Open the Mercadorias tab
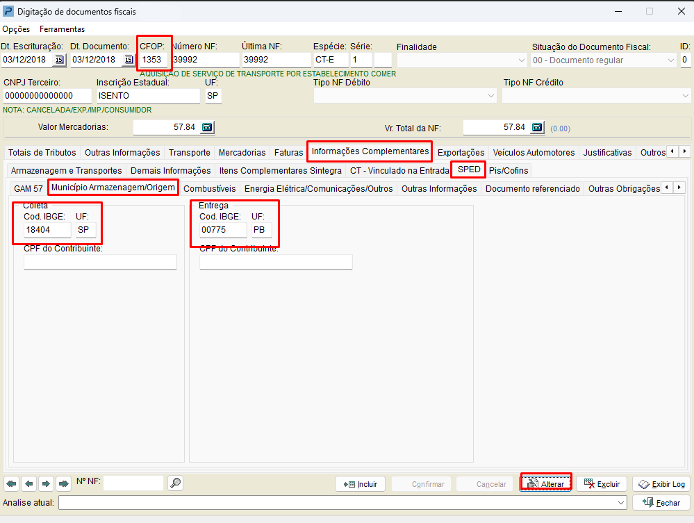The width and height of the screenshot is (694, 523). click(242, 153)
